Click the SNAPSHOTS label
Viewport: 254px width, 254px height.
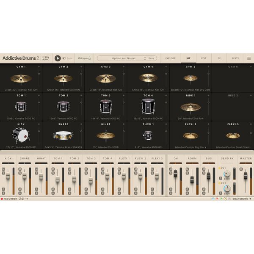coord(240,199)
